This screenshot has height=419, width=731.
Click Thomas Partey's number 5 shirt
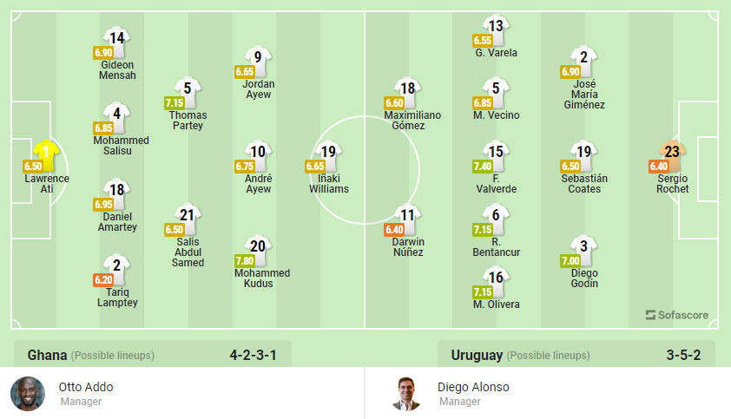coord(187,90)
